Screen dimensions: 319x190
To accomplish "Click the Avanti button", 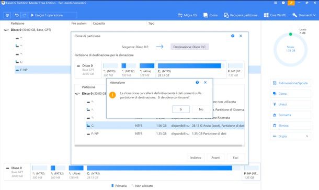I will pos(215,158).
